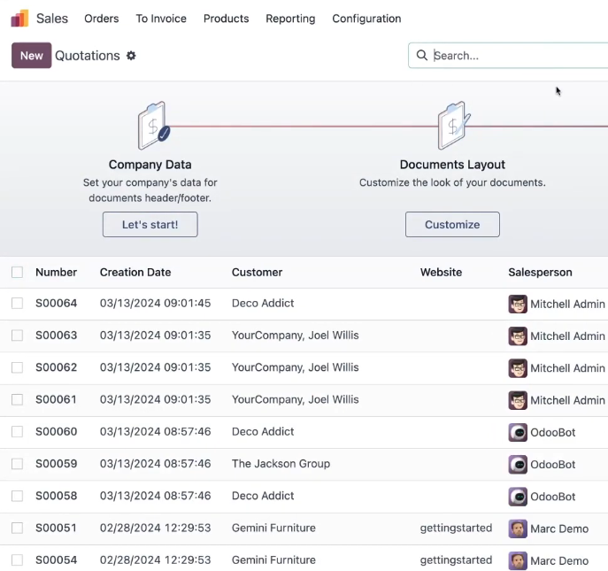This screenshot has height=571, width=608.
Task: Select the checkbox for quotation S00064
Action: tap(17, 303)
